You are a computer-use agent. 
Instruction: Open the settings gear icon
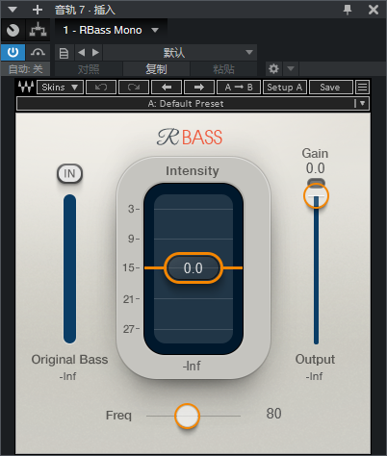coord(273,69)
